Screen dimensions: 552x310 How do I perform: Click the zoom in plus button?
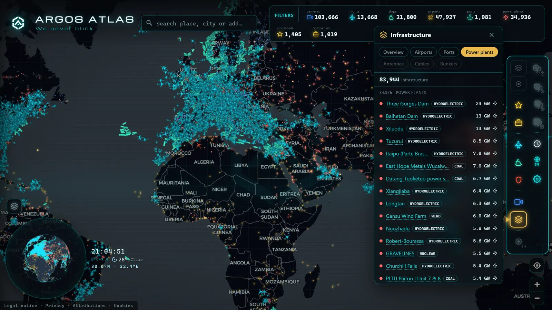(x=537, y=285)
